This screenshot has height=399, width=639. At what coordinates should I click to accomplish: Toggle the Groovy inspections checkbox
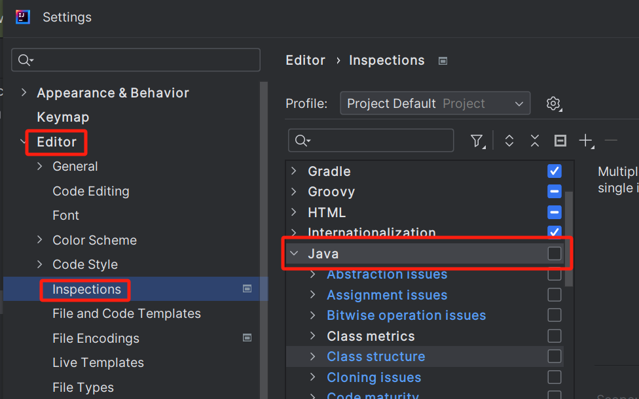pyautogui.click(x=555, y=192)
